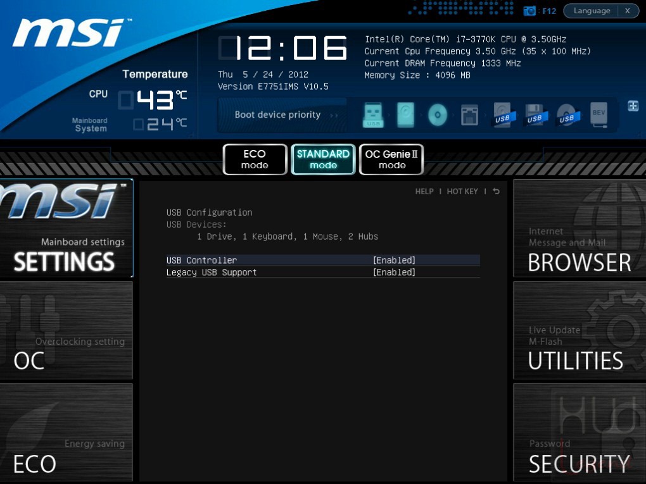Open the ECO energy saving panel
The width and height of the screenshot is (646, 484).
66,432
